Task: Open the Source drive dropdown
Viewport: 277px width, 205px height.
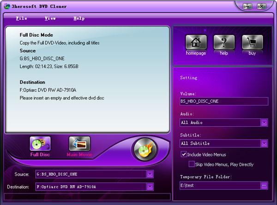Action: click(x=150, y=175)
